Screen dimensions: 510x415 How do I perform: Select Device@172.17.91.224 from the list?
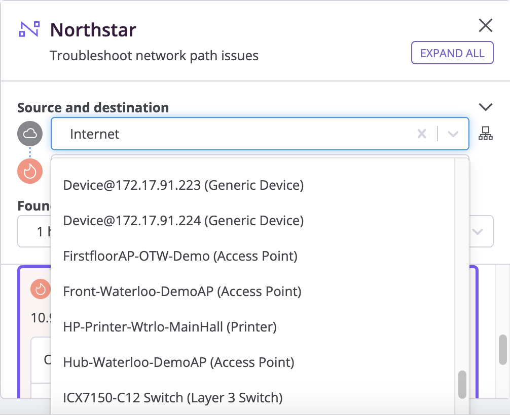tap(183, 221)
